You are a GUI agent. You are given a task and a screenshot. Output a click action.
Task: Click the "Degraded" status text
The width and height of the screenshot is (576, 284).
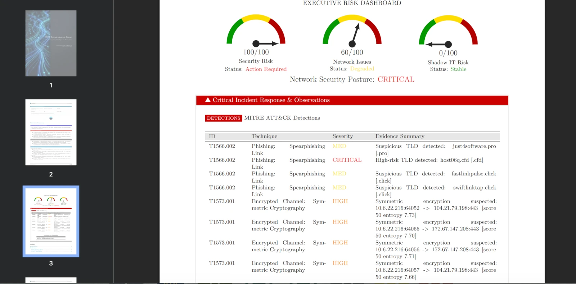coord(362,69)
